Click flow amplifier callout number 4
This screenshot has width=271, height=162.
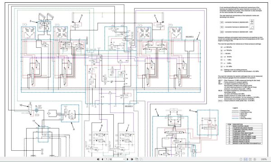[155, 109]
